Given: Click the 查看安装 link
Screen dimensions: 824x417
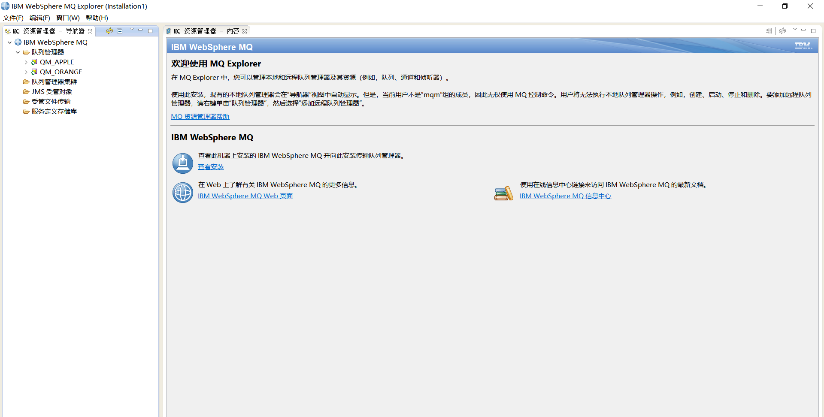Looking at the screenshot, I should 211,167.
